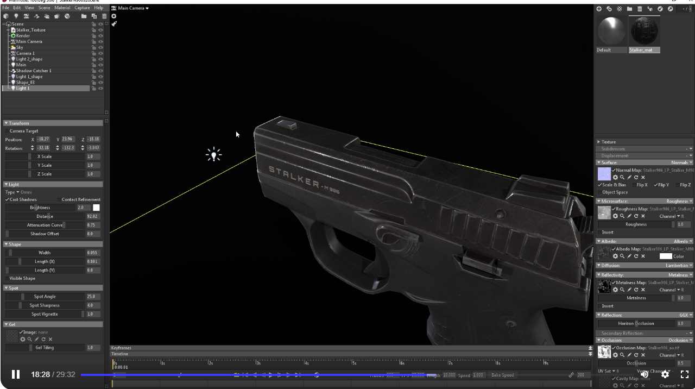This screenshot has height=389, width=695.
Task: Select the Shadow Catcher 1 scene item
Action: click(34, 71)
